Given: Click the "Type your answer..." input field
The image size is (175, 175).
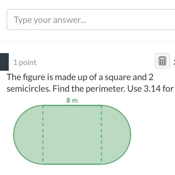Looking at the screenshot, I should pos(91,20).
